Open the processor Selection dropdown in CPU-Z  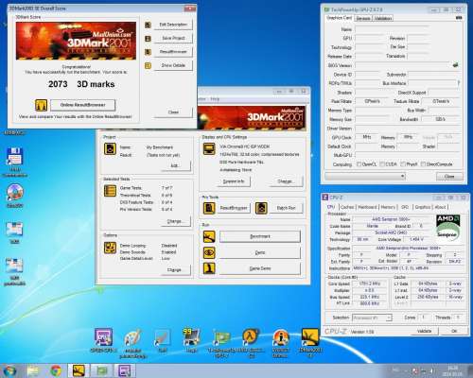(372, 318)
